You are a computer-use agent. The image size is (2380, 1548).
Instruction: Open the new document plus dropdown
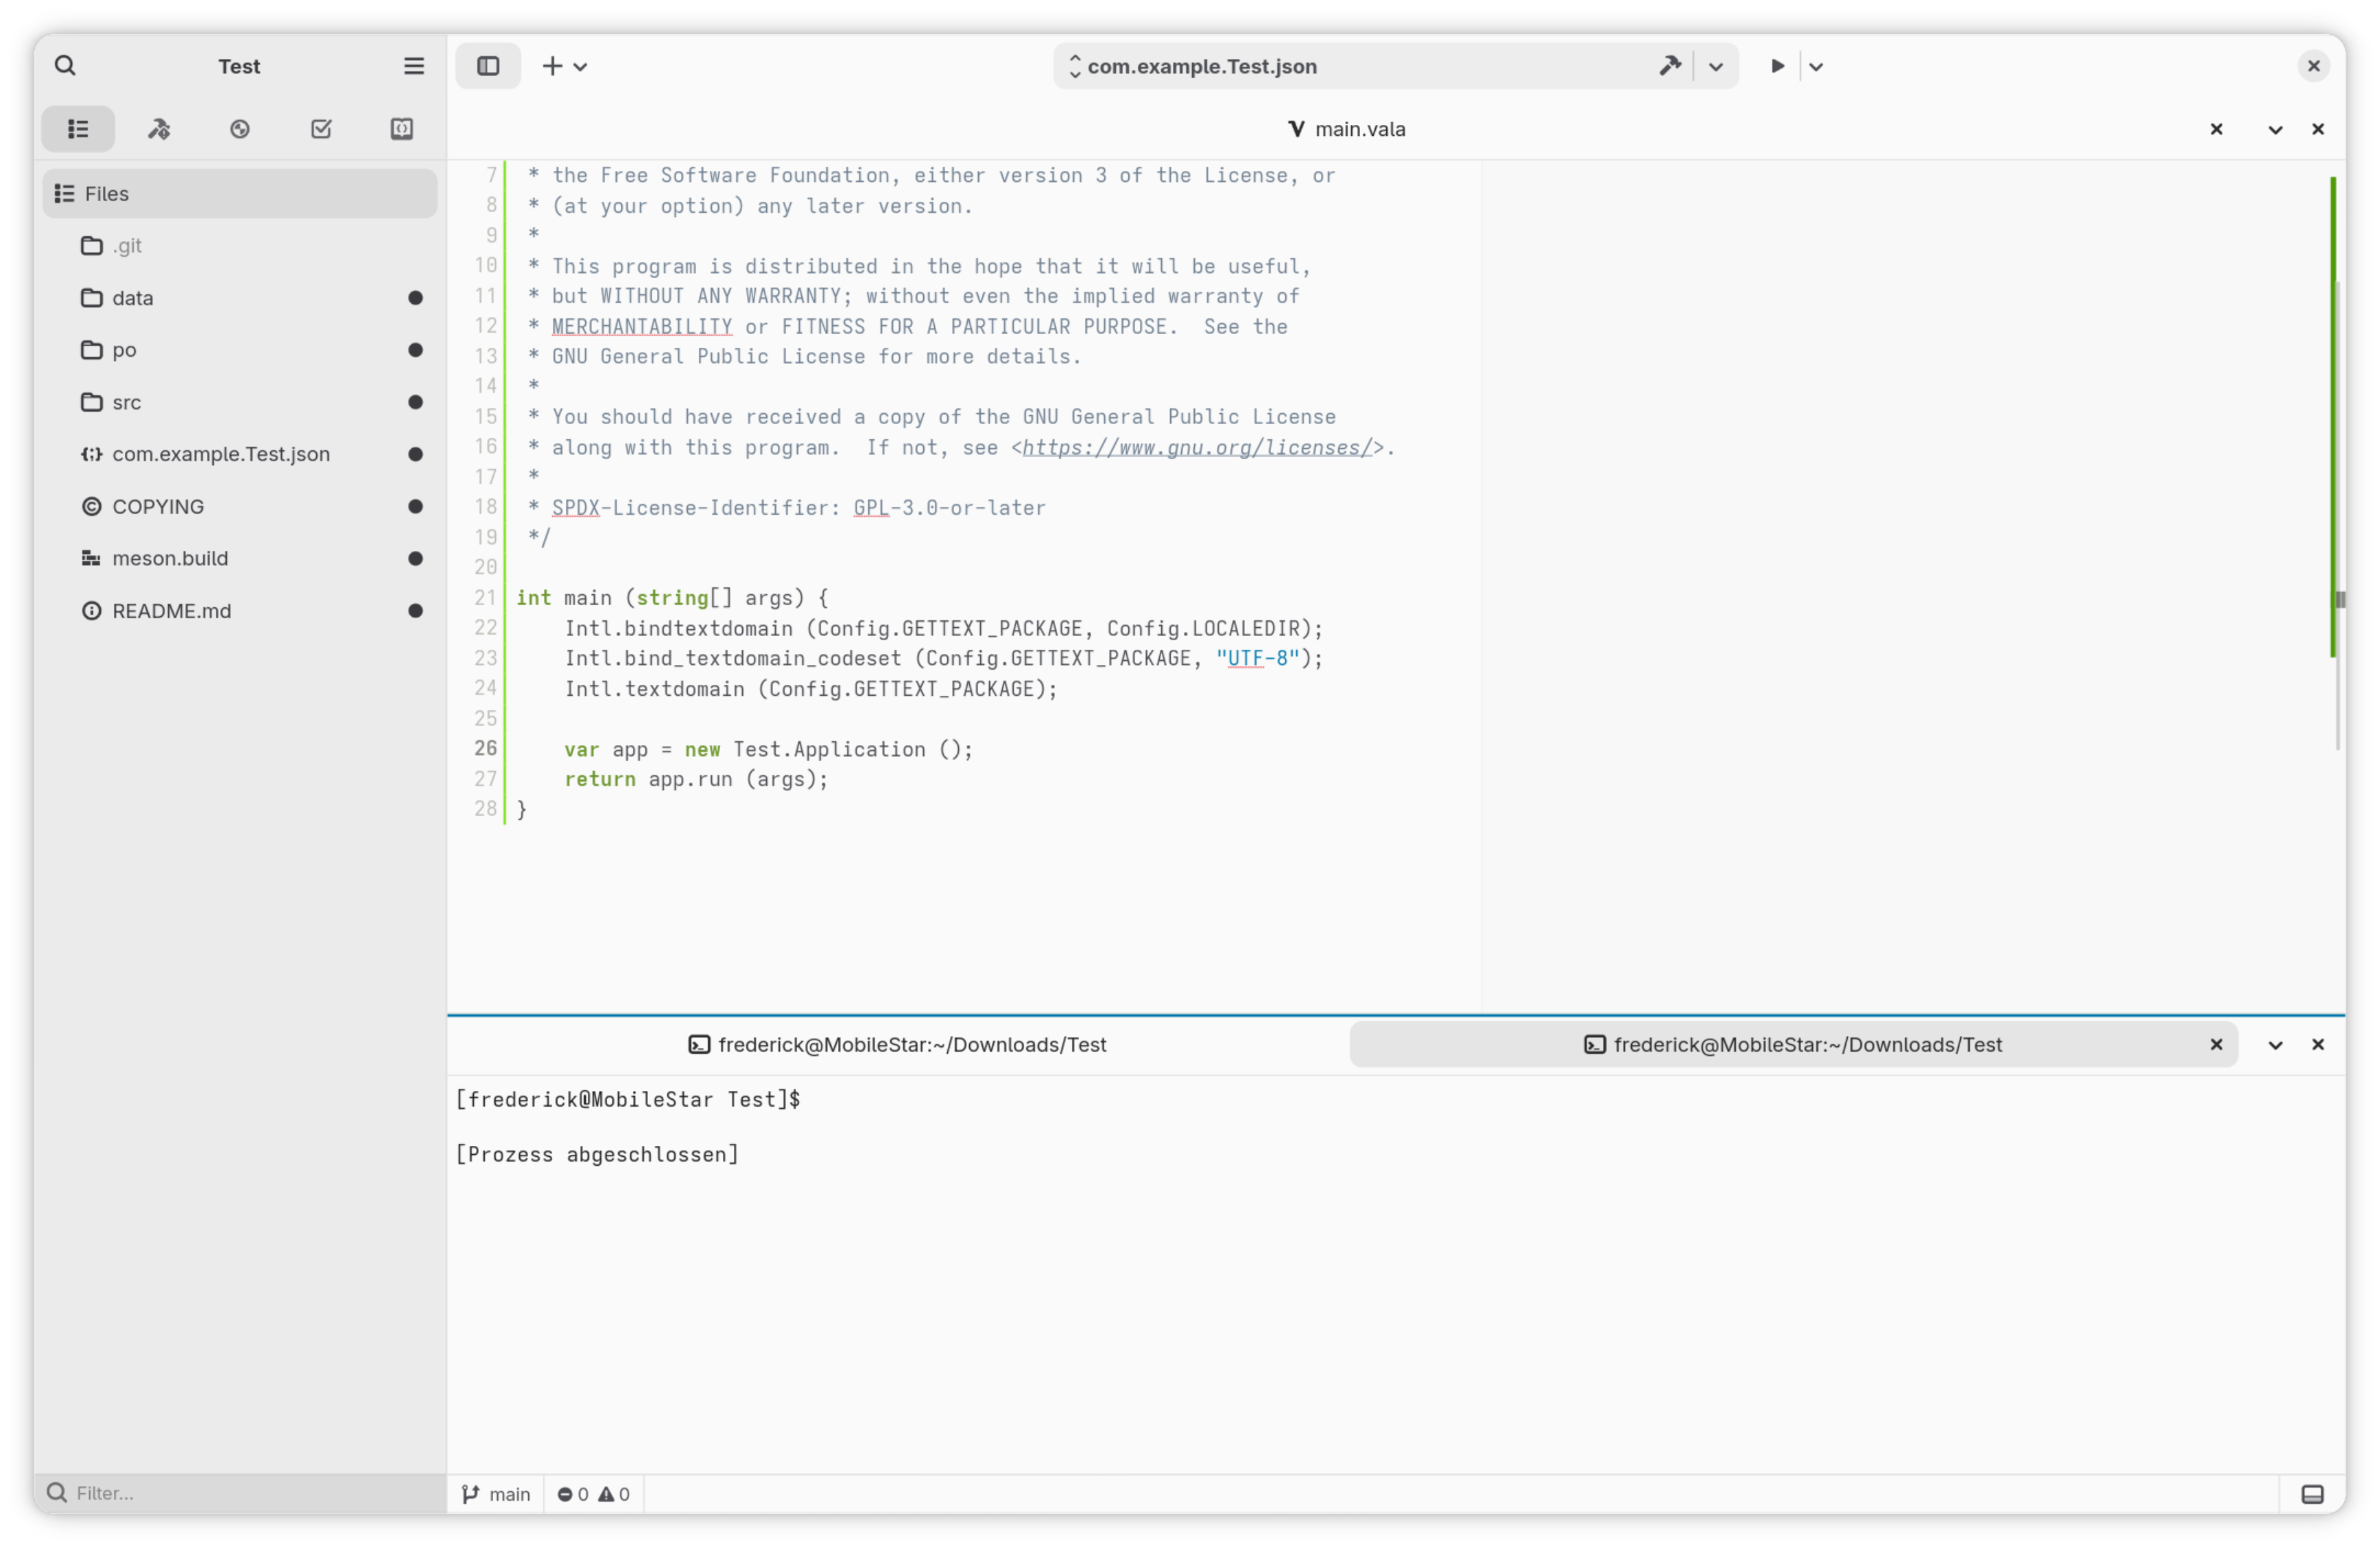coord(563,66)
